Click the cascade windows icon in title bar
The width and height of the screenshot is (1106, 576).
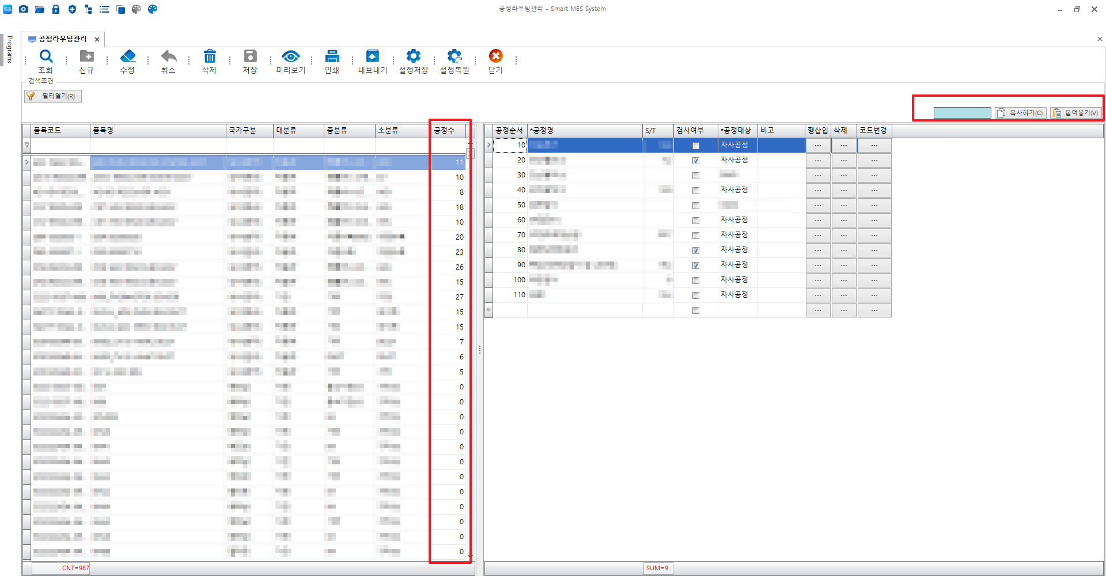pyautogui.click(x=120, y=9)
